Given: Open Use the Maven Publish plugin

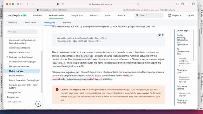Looking at the screenshot, I should [x=22, y=62].
